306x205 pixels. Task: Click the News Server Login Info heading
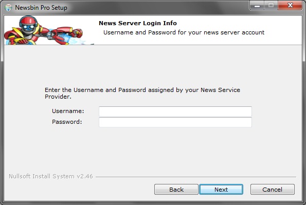[x=138, y=23]
